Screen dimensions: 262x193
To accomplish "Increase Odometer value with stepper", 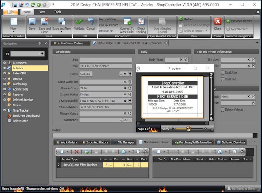I will [x=130, y=119].
